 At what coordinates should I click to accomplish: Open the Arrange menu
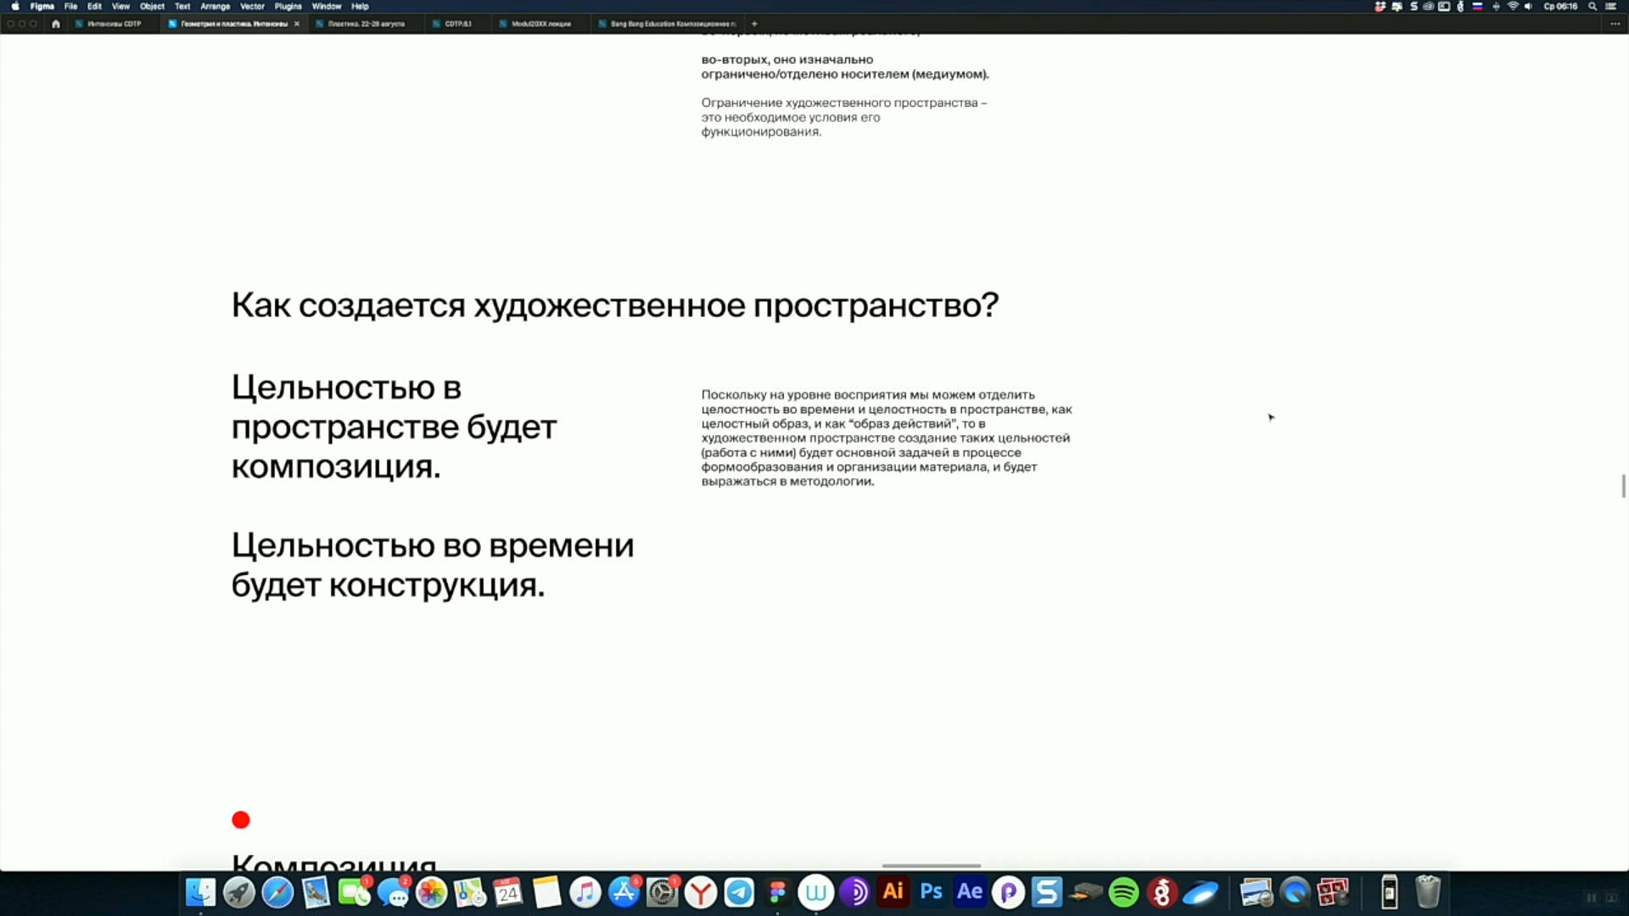[215, 6]
